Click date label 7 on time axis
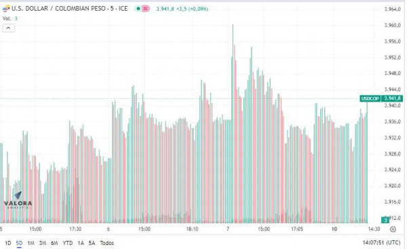Viewport: 407px width, 249px height. tap(228, 229)
